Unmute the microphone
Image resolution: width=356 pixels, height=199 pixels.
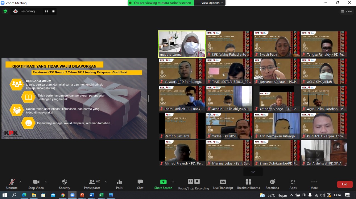coord(12,184)
